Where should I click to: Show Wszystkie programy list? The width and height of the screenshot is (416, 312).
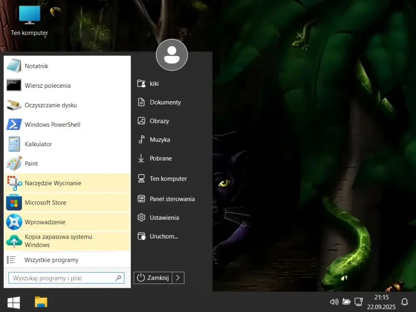click(51, 260)
